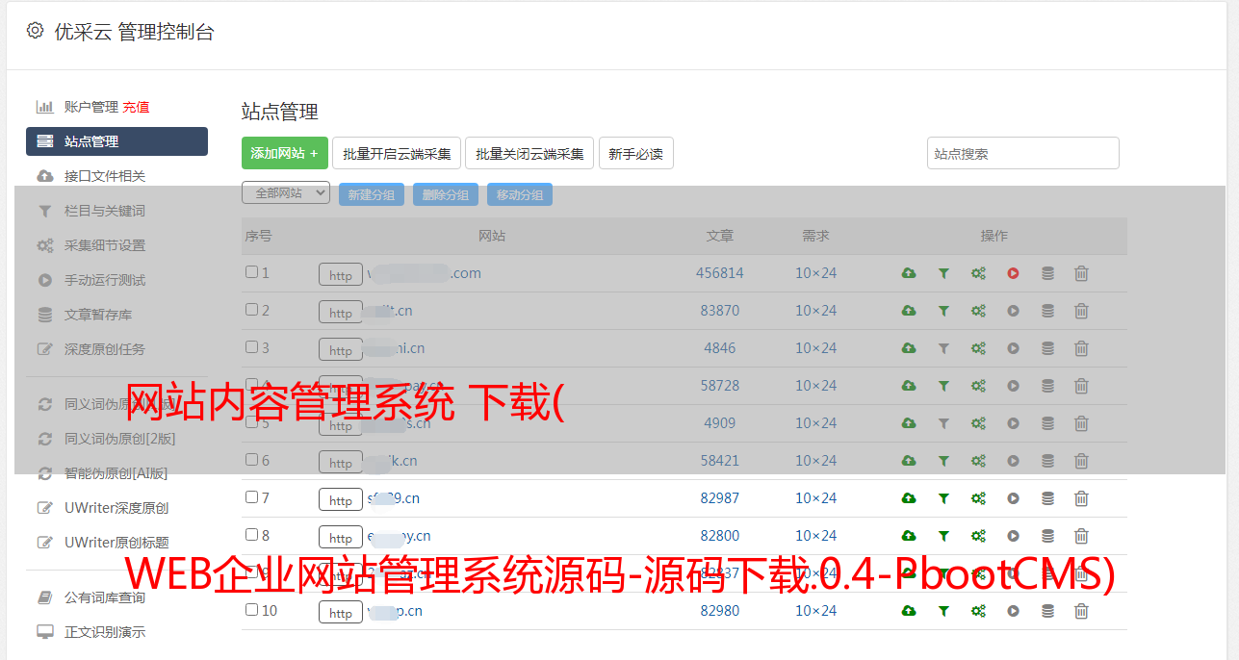
Task: Click 批量关闭云端采集 button
Action: coord(529,153)
